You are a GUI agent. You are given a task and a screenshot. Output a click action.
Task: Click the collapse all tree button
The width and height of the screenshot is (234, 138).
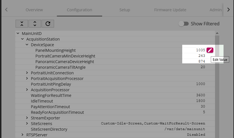(22, 24)
